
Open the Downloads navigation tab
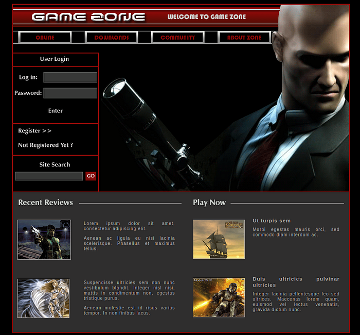(112, 37)
